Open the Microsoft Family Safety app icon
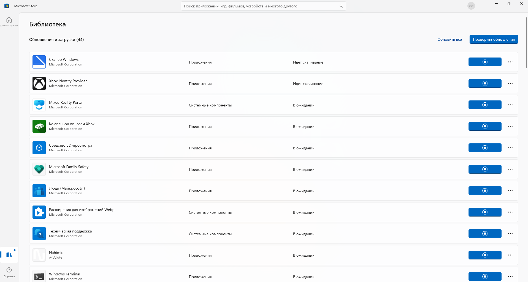Viewport: 528px width, 282px height. (x=39, y=169)
